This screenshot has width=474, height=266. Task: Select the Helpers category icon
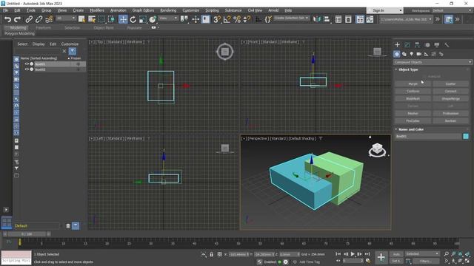427,54
